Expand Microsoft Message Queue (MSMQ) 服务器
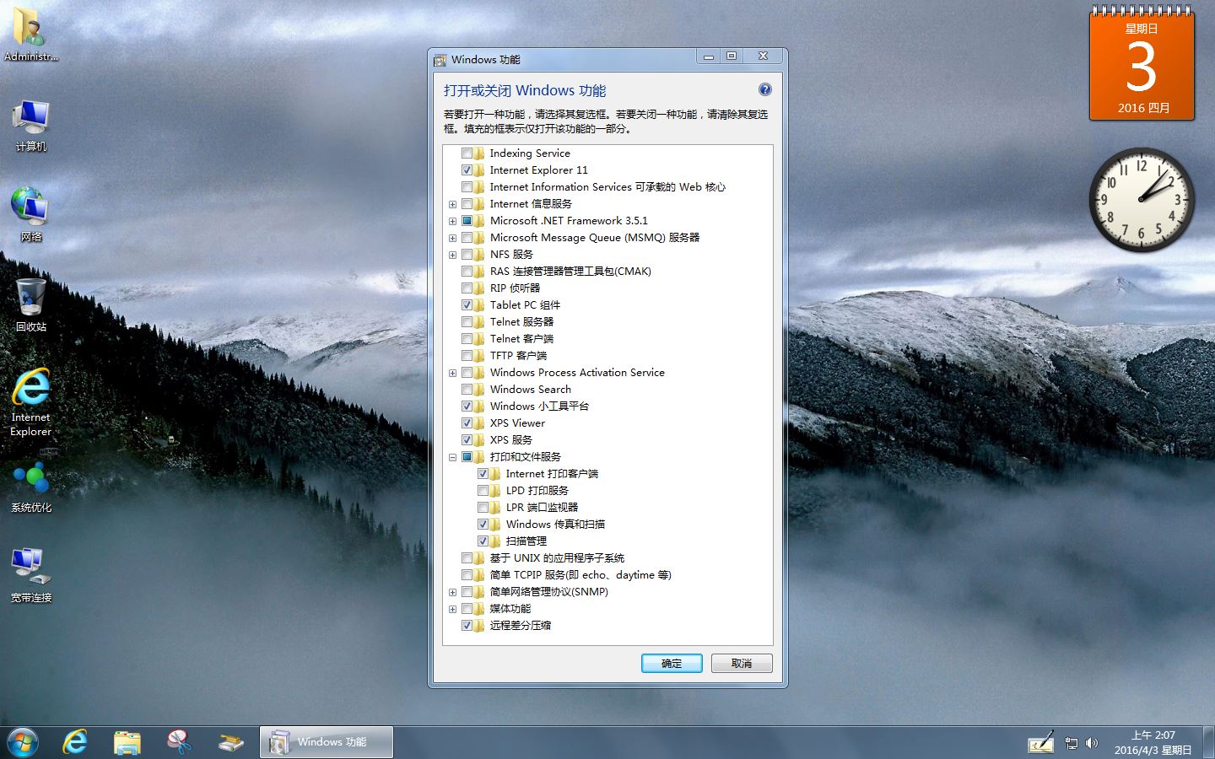Image resolution: width=1215 pixels, height=759 pixels. pos(452,238)
